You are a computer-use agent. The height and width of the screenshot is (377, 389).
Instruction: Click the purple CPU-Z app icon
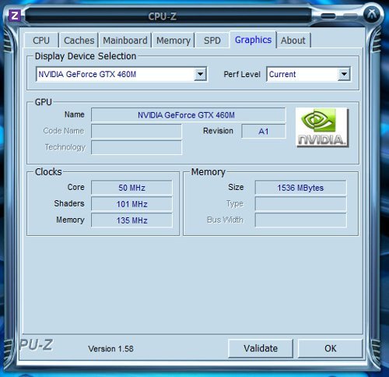[15, 16]
